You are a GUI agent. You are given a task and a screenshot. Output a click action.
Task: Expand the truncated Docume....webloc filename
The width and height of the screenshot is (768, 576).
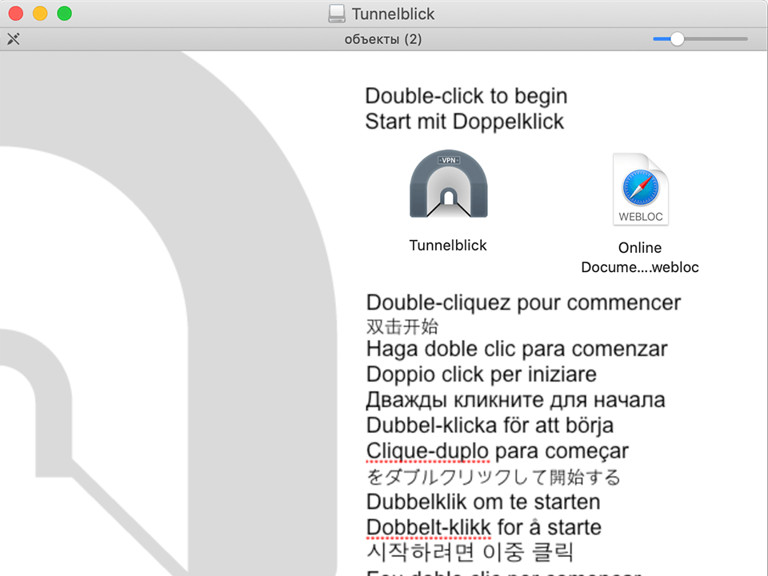640,267
